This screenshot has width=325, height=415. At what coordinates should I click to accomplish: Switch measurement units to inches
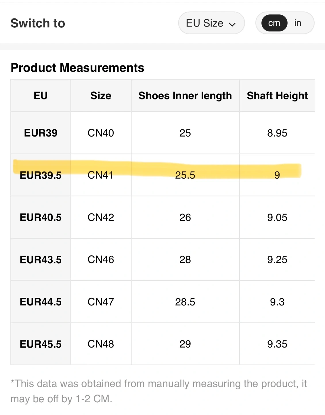coord(298,23)
